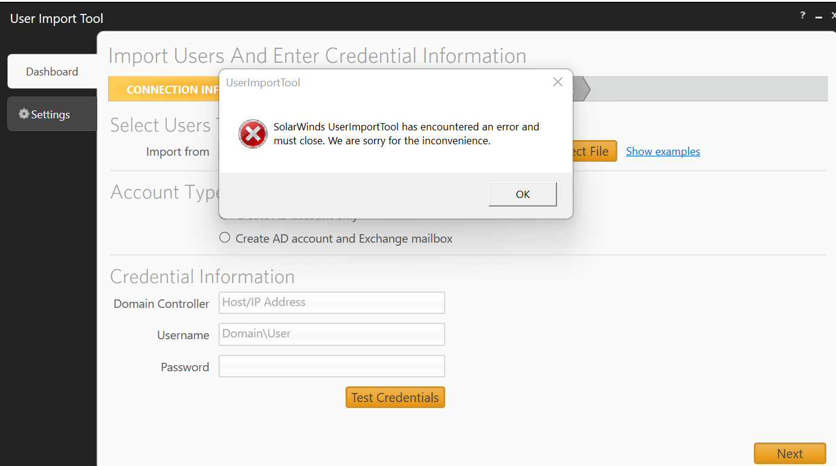
Task: Close the User Import Tool window
Action: [x=833, y=16]
